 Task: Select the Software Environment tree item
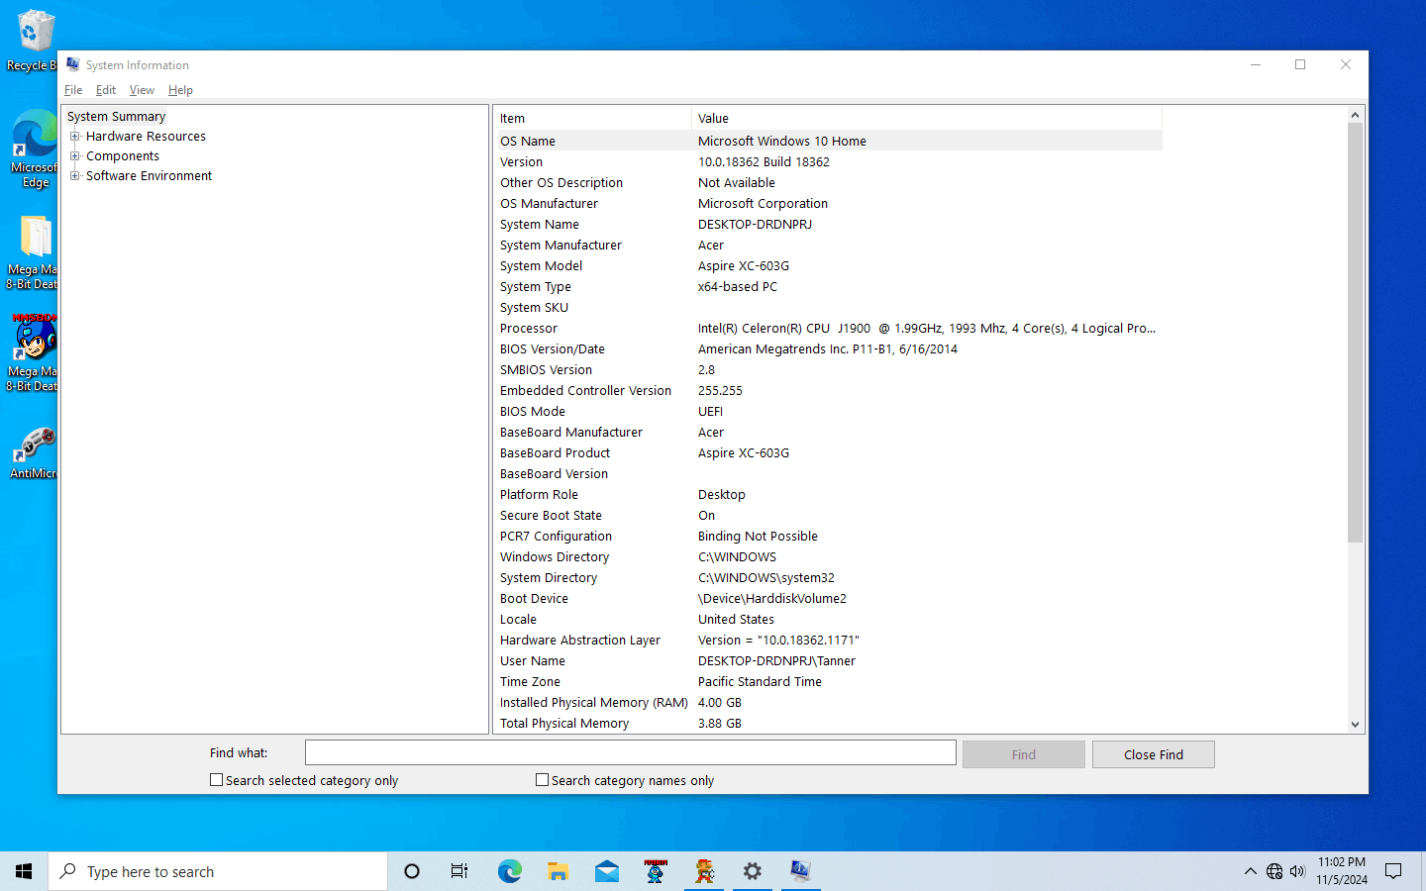click(149, 176)
